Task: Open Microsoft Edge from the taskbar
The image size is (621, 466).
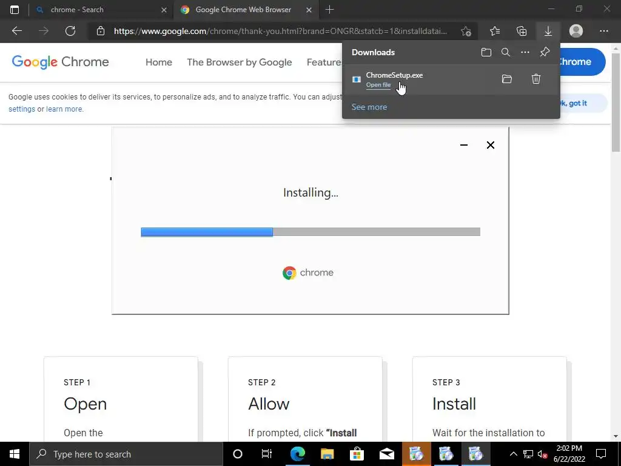Action: point(298,454)
